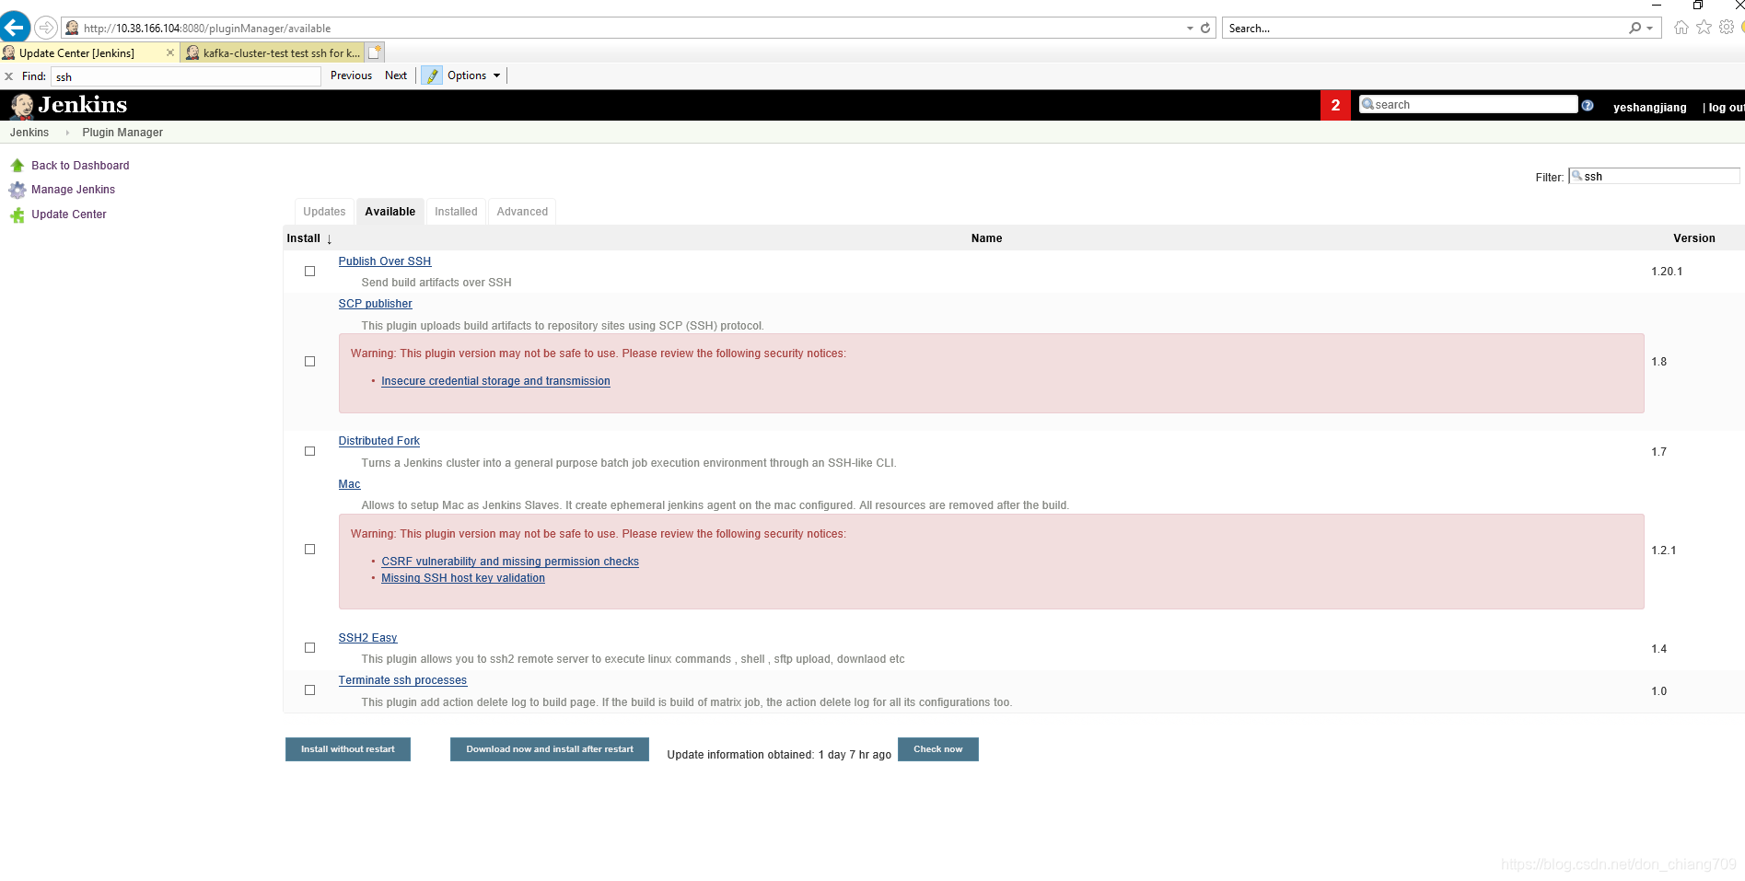Sort by the Install column header
This screenshot has width=1745, height=881.
(309, 238)
